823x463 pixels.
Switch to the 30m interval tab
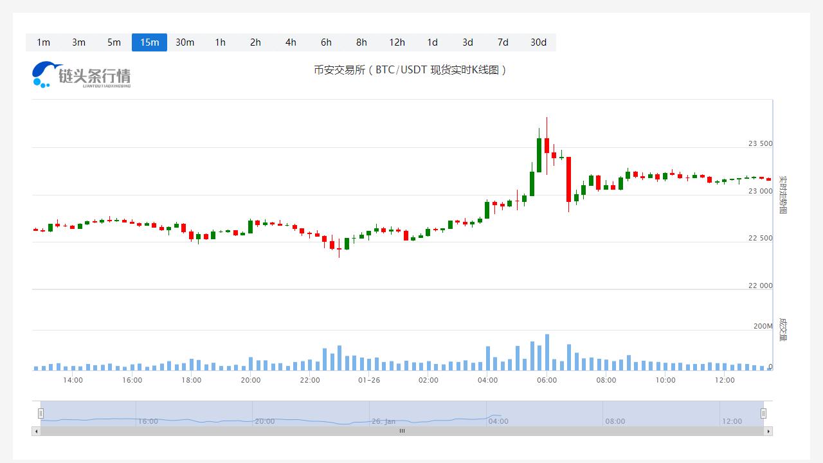tap(185, 42)
